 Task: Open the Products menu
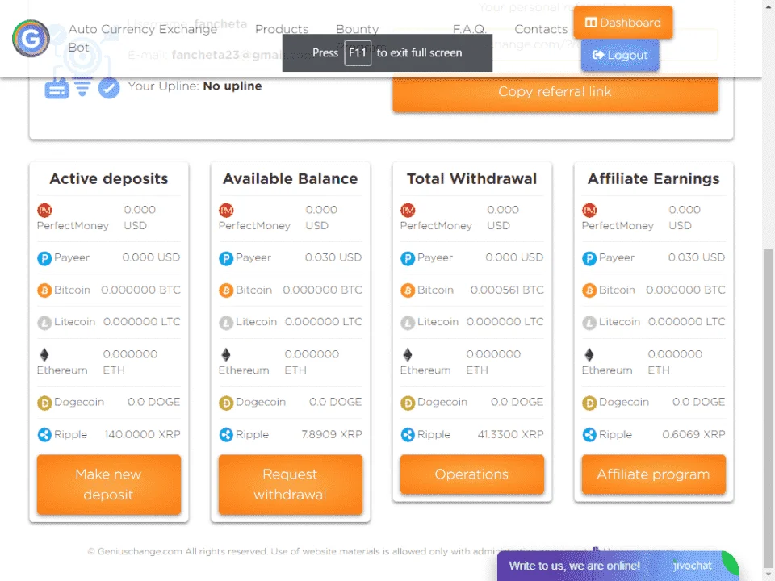[x=282, y=29]
